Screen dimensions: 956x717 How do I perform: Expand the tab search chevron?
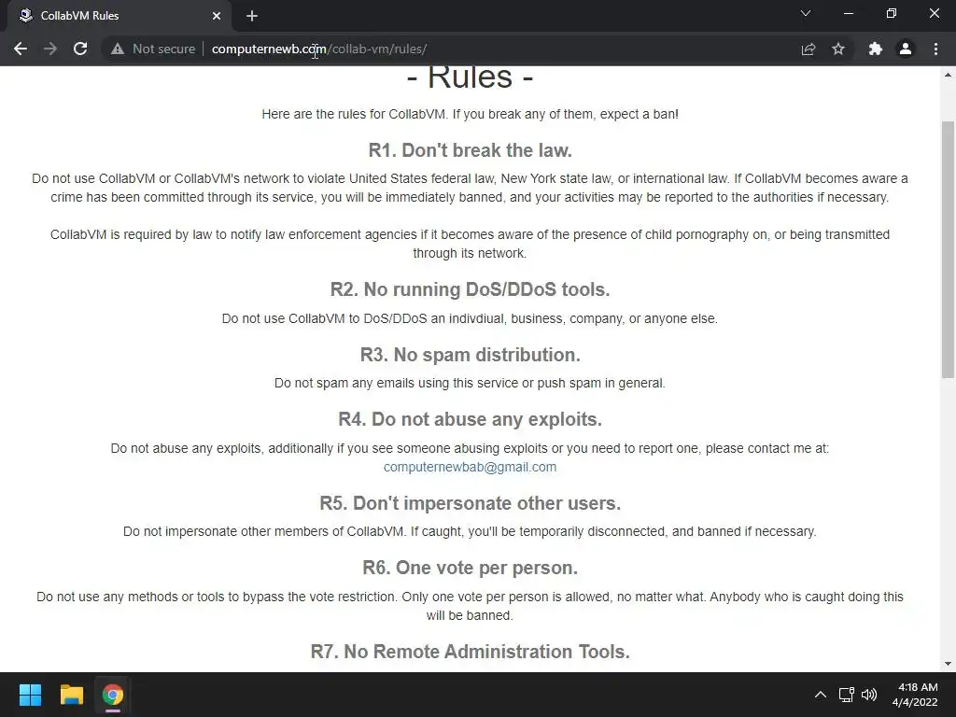pos(806,13)
